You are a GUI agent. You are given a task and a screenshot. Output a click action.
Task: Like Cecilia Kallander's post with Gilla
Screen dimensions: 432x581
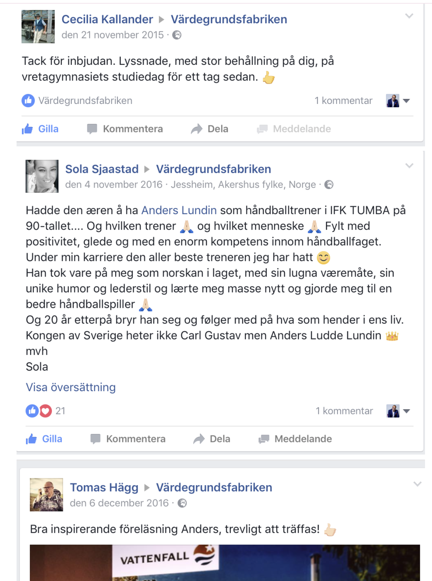[x=40, y=129]
